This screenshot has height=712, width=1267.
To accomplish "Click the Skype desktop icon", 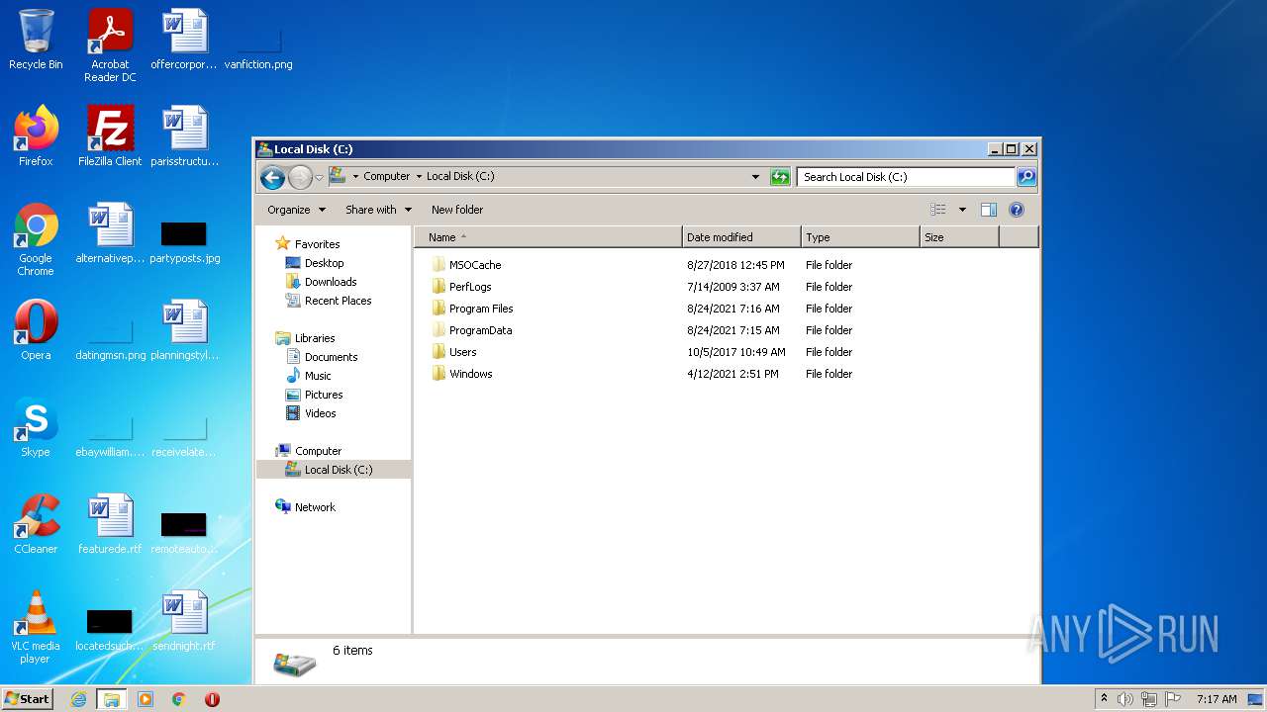I will point(36,427).
